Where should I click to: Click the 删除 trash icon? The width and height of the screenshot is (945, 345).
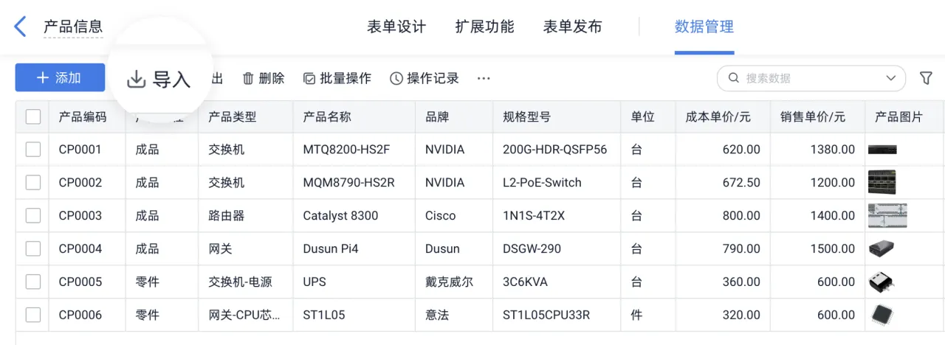pyautogui.click(x=248, y=78)
